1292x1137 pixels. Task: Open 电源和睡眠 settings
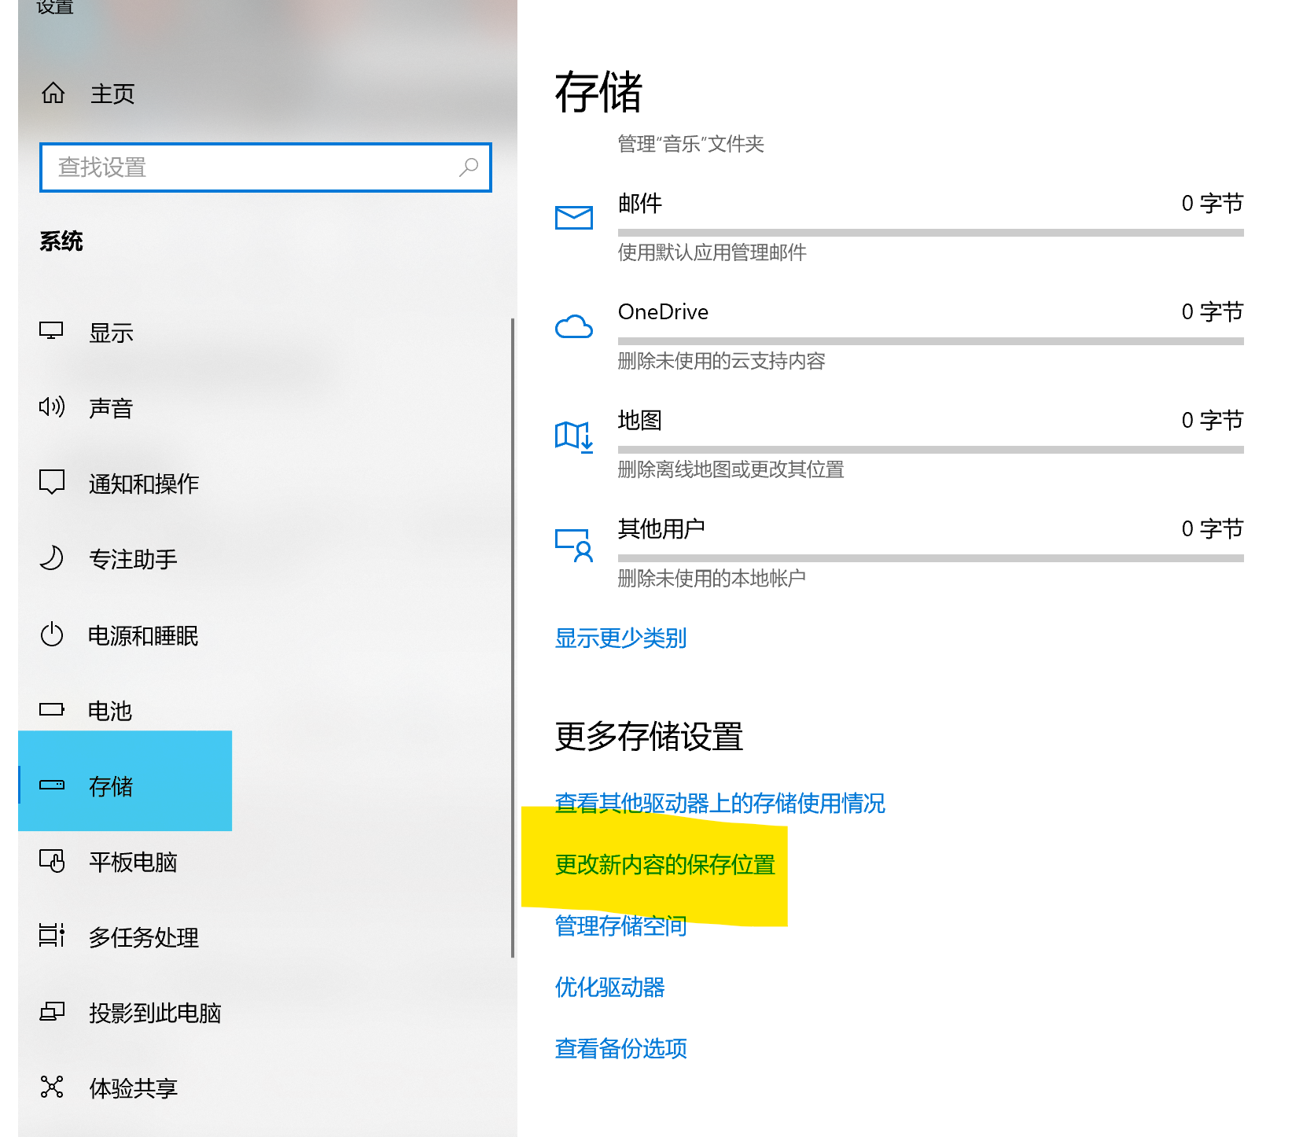tap(143, 635)
